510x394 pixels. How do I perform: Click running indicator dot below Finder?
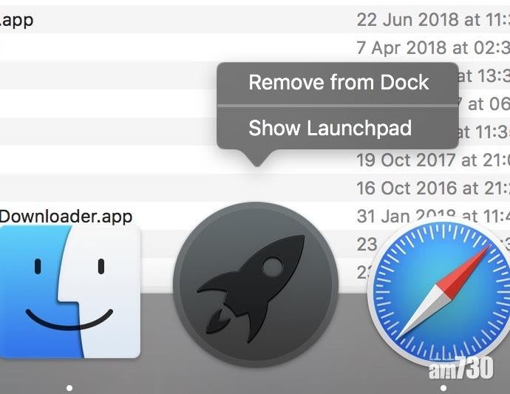(x=69, y=387)
